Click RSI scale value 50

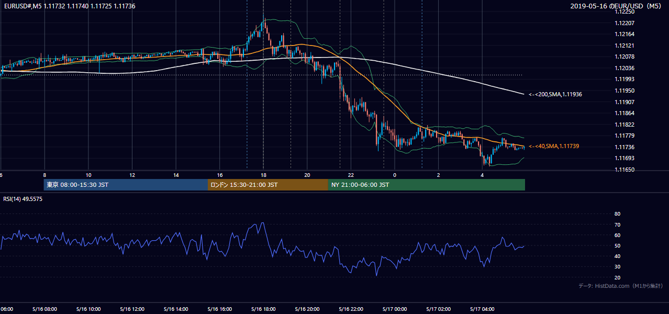tap(617, 245)
